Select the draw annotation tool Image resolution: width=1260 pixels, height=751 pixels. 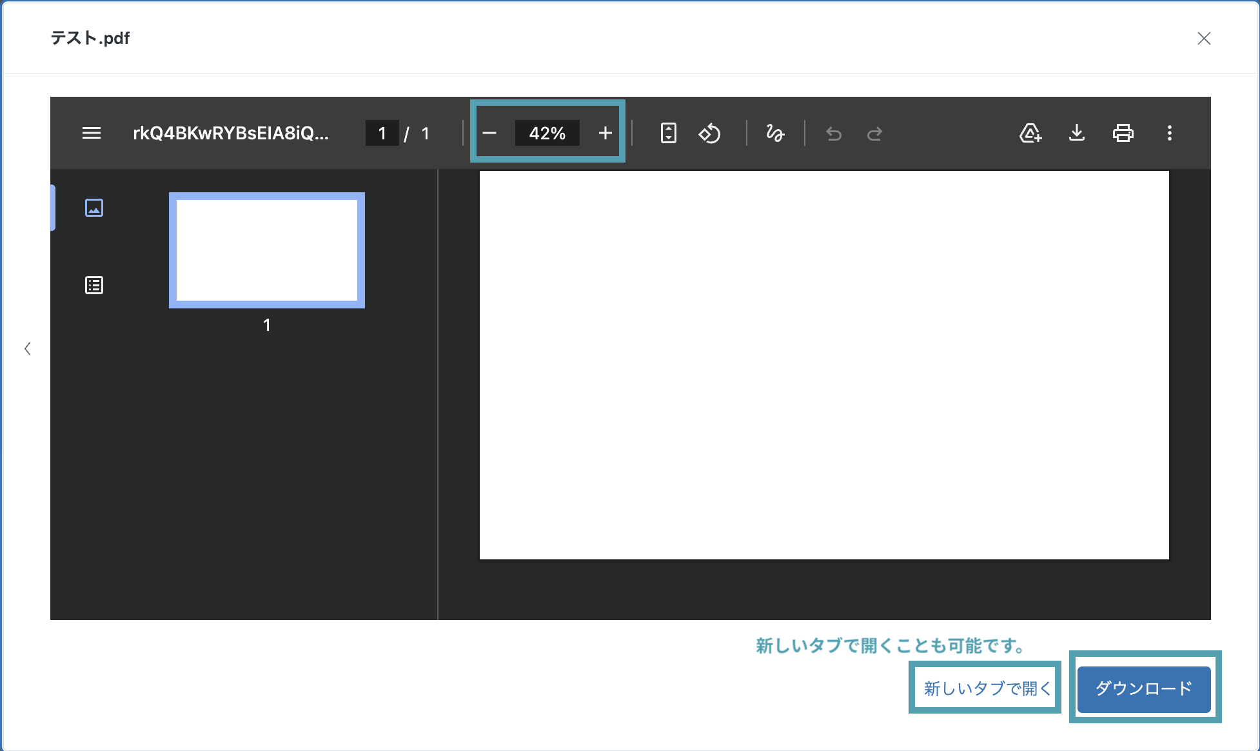tap(775, 134)
